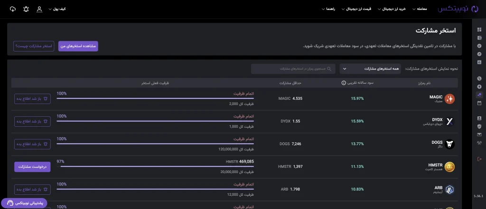Screen dimensions: 486x209
Task: Open the envelope messages sidebar icon
Action: 479,134
